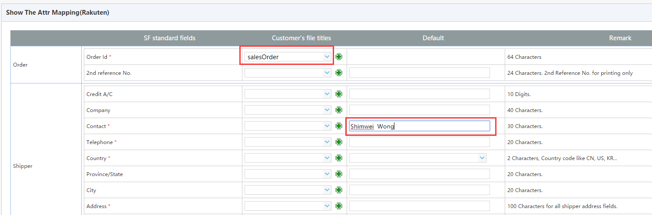Click the Credit A/C default input field
652x215 pixels.
click(x=420, y=94)
